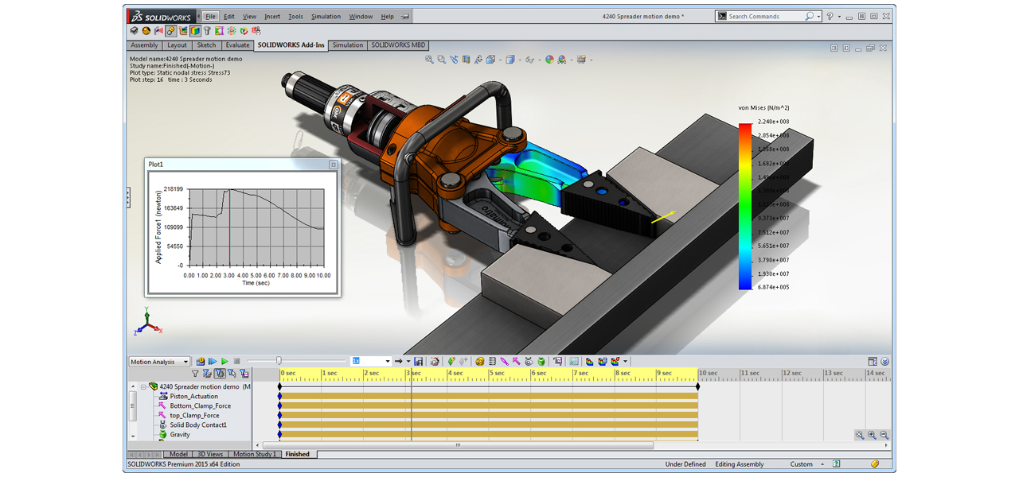Click the Section View icon in viewport toolbar
This screenshot has width=1019, height=477.
coord(466,60)
